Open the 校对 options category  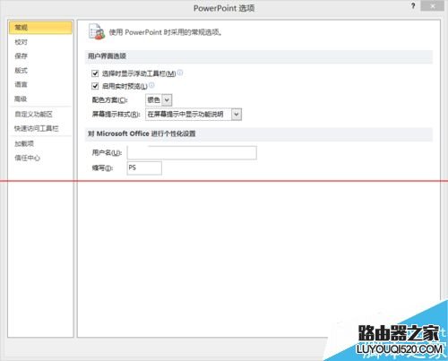click(22, 42)
